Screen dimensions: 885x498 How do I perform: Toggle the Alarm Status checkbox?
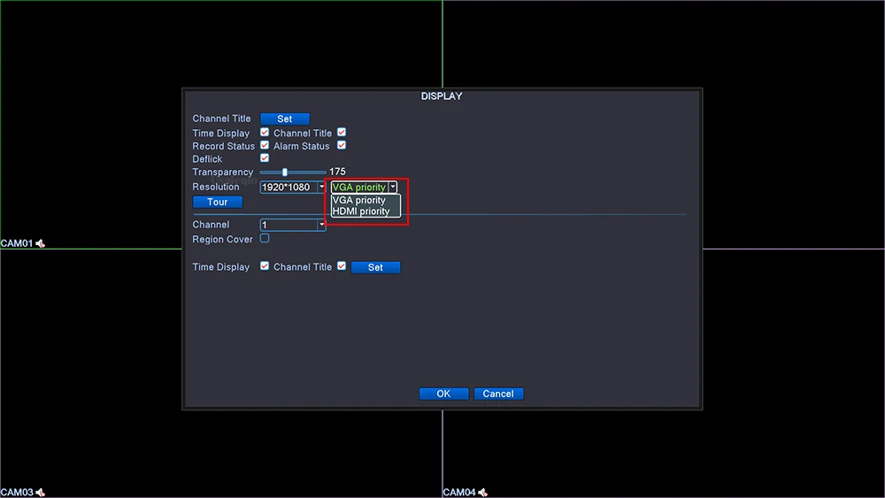click(x=342, y=145)
